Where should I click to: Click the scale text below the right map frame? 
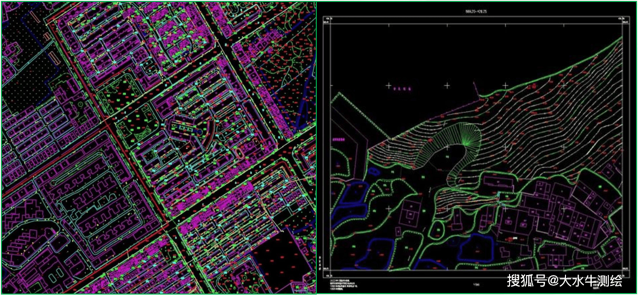(x=475, y=285)
